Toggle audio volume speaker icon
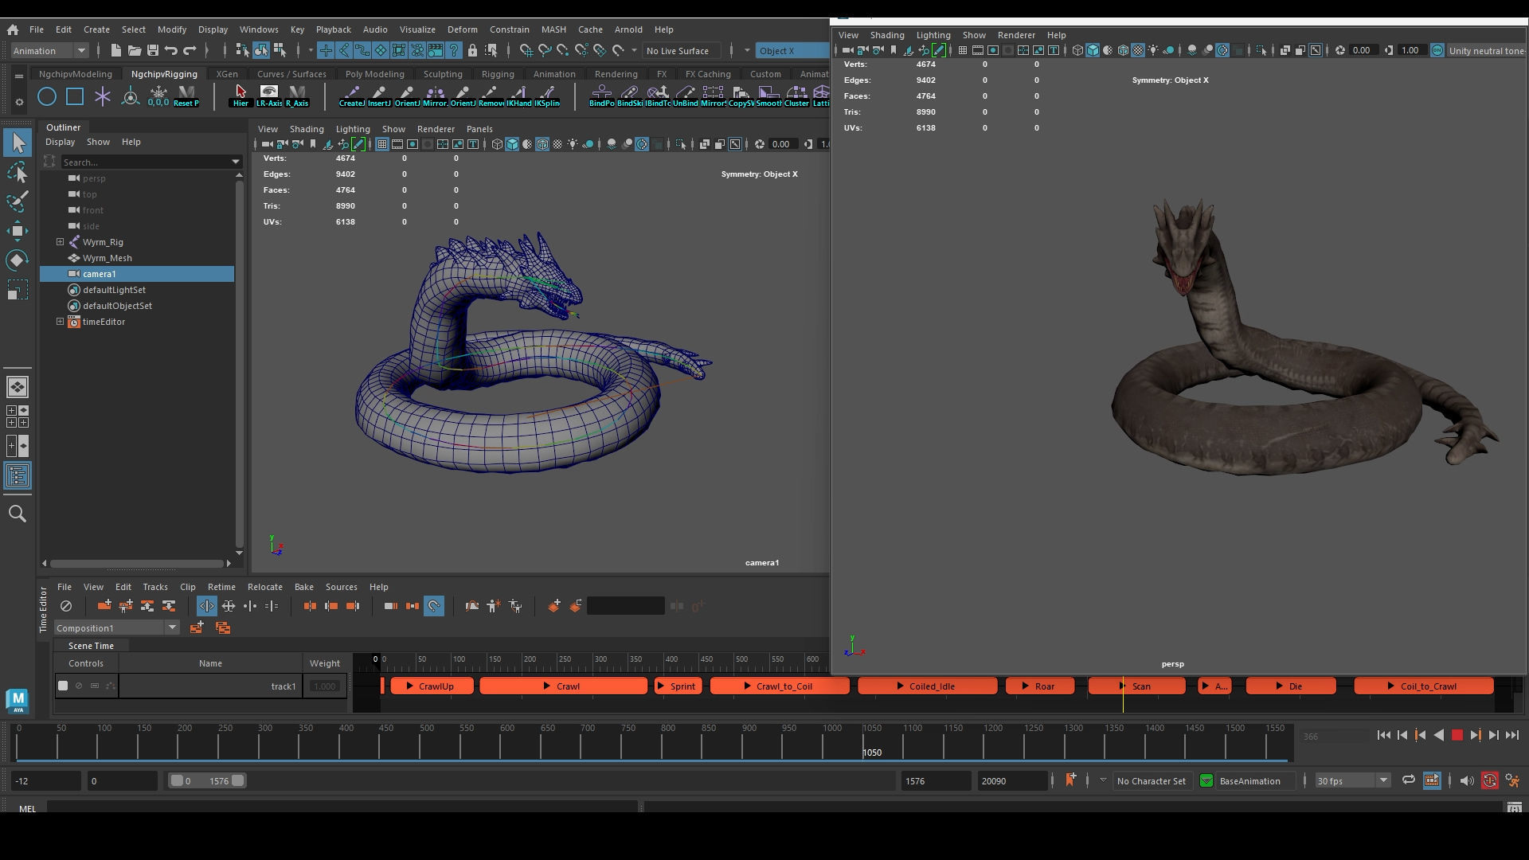This screenshot has height=860, width=1529. (x=1466, y=781)
